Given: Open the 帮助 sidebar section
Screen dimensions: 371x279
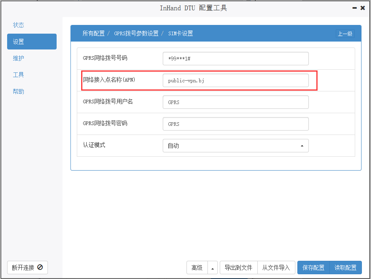Looking at the screenshot, I should (x=19, y=91).
